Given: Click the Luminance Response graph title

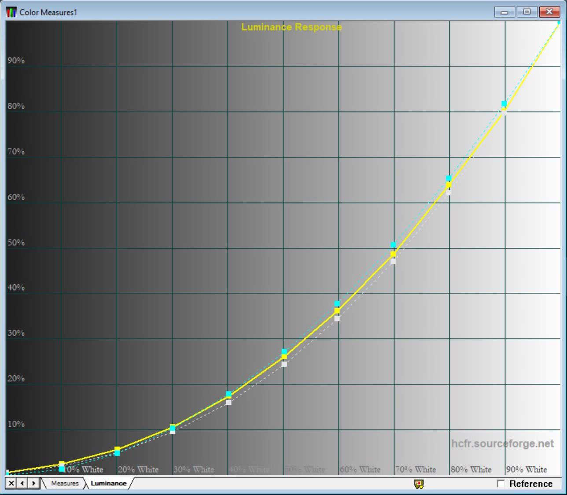Looking at the screenshot, I should [291, 27].
